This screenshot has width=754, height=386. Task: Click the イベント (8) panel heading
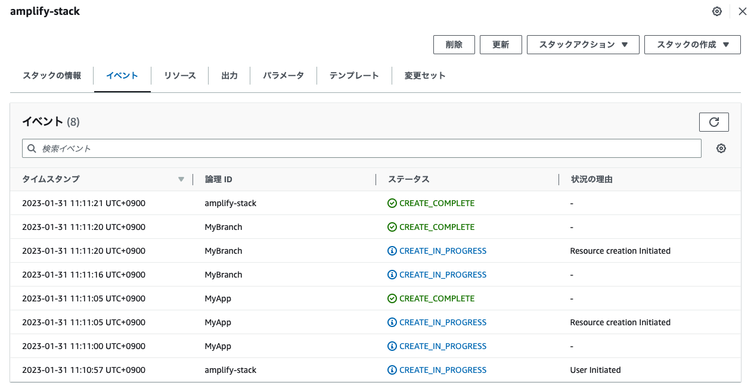coord(51,122)
